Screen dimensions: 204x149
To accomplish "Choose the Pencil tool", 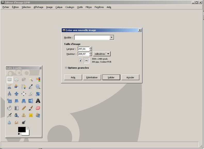I will tap(23, 108).
